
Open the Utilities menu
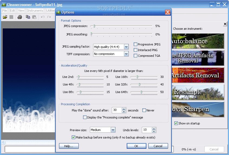coord(51,11)
